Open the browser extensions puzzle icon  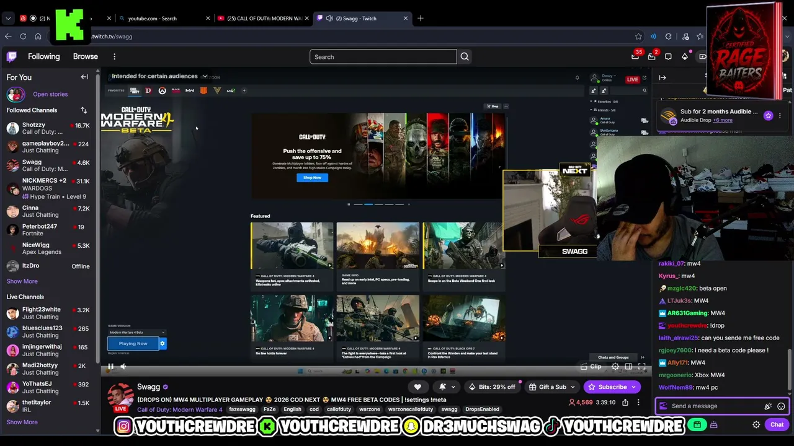[668, 37]
